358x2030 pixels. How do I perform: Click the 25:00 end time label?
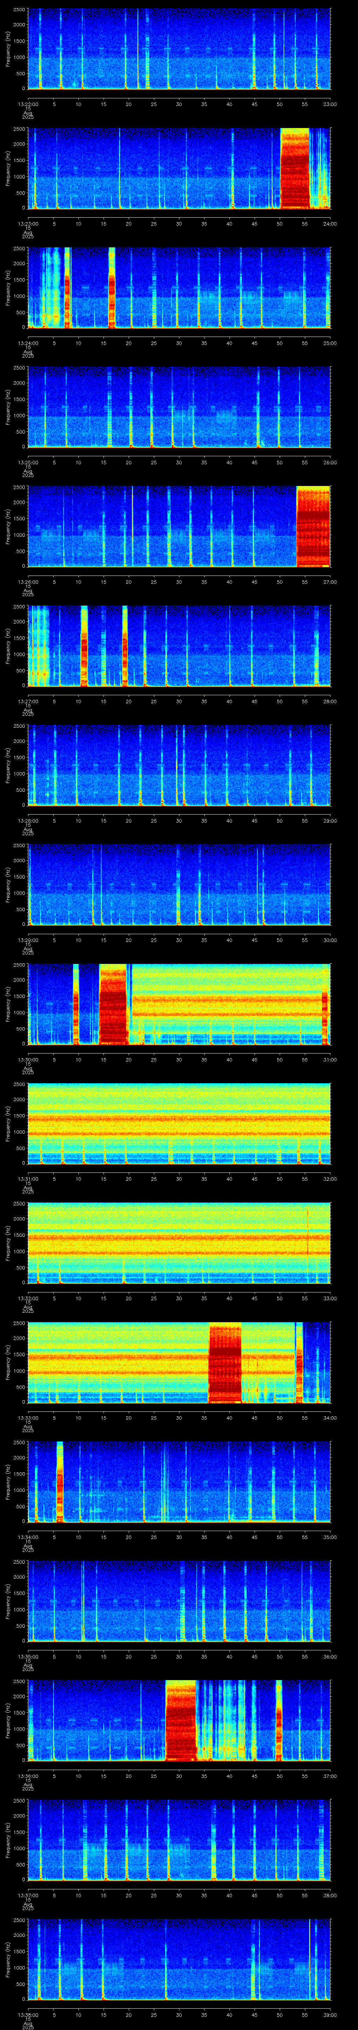pos(330,343)
